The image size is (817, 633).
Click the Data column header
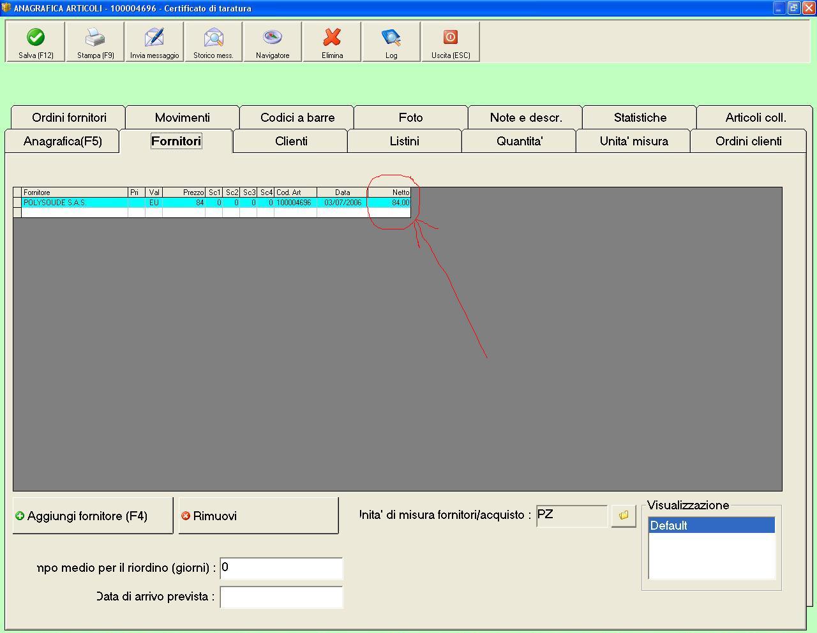(343, 193)
